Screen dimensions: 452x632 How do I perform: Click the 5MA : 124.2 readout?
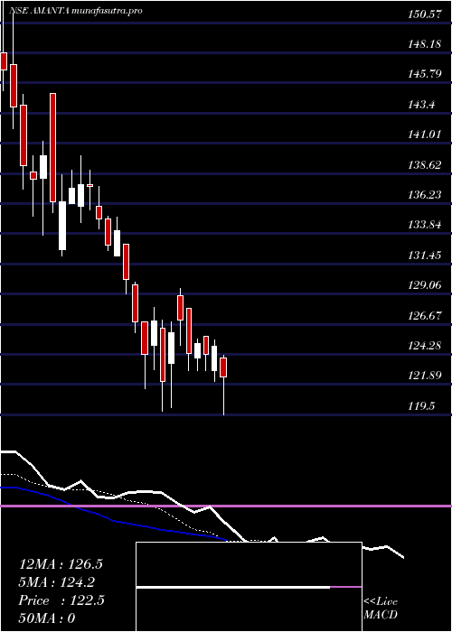pos(56,582)
